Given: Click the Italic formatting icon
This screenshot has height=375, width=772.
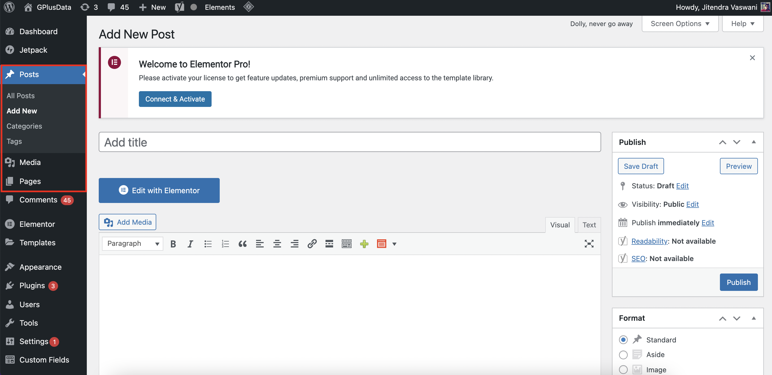Looking at the screenshot, I should tap(190, 243).
